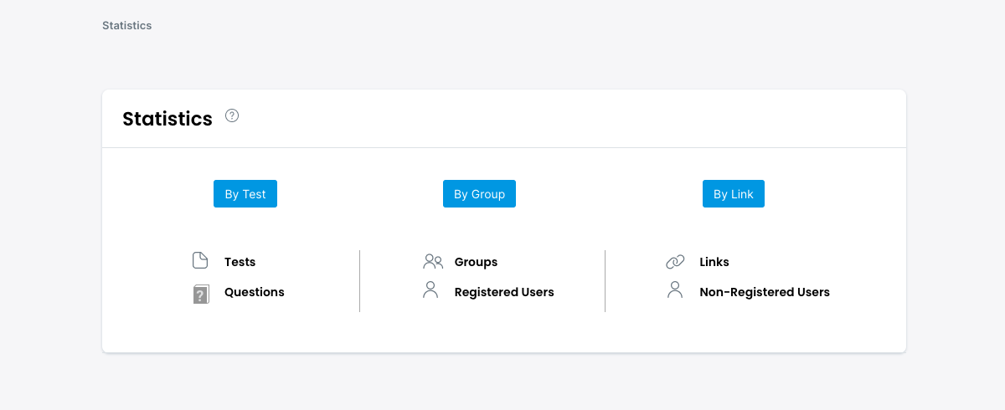Click the Questions book icon
Screen dimensions: 1005x410
click(201, 293)
